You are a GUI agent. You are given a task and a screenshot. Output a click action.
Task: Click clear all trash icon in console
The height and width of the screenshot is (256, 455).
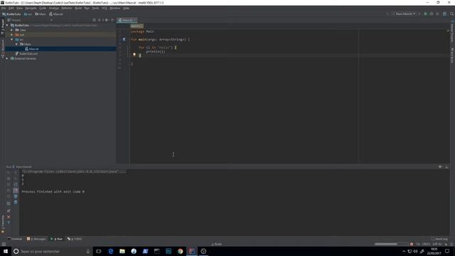16,202
